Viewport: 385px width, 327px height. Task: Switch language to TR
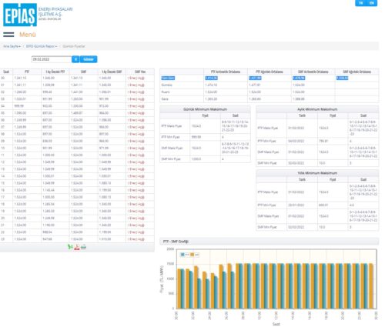(x=360, y=3)
